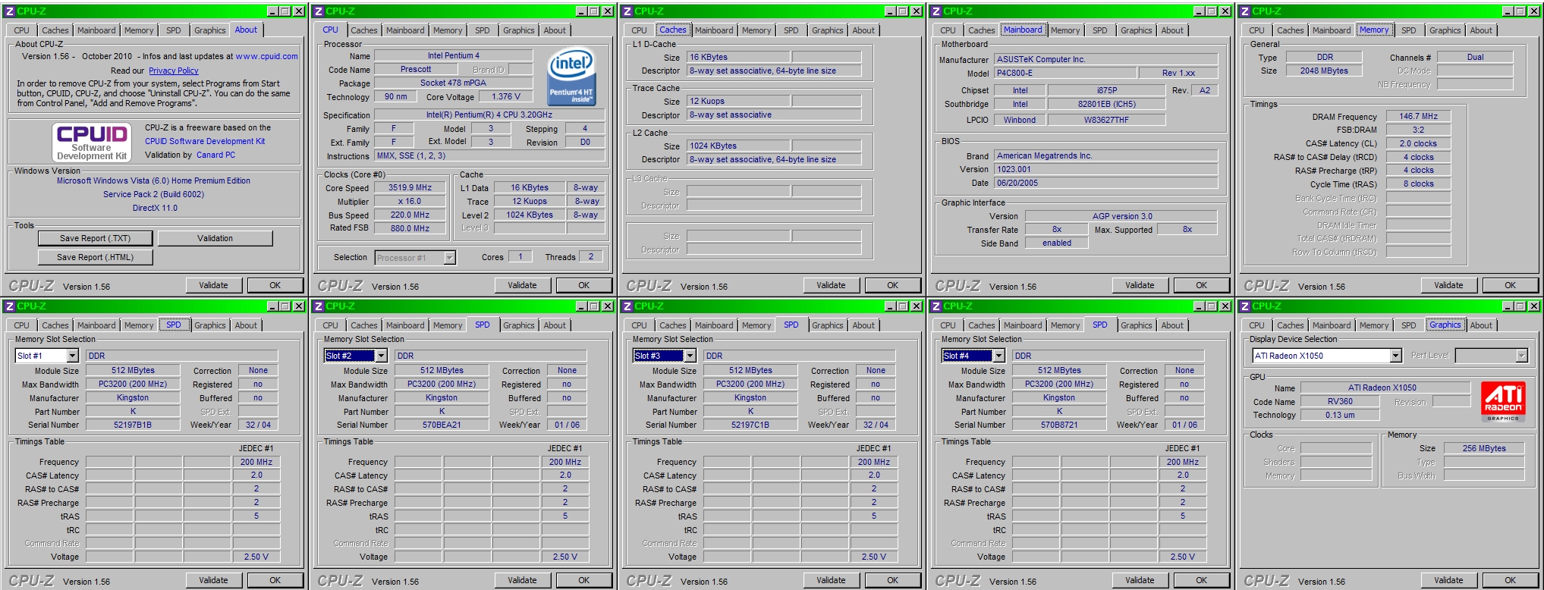Click the DRAM Frequency value '146.7 MHz'
This screenshot has height=590, width=1544.
point(1418,116)
